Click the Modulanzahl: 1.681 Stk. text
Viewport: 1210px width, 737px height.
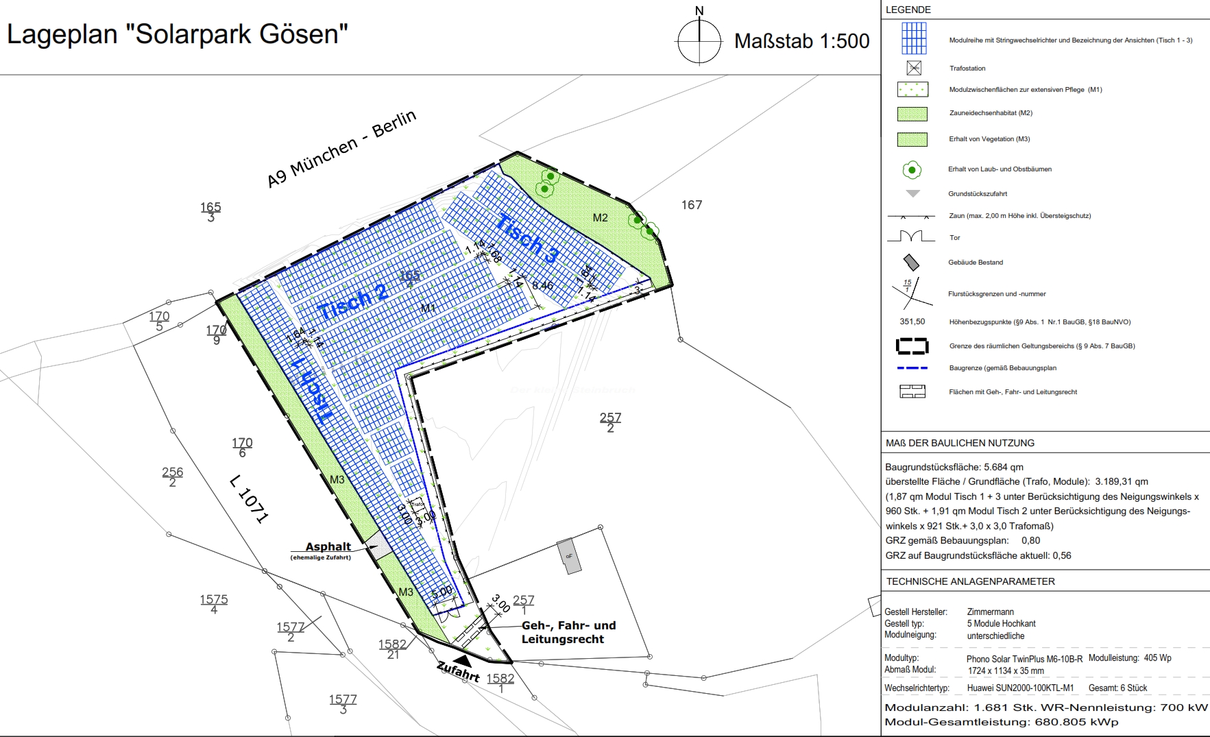(960, 708)
